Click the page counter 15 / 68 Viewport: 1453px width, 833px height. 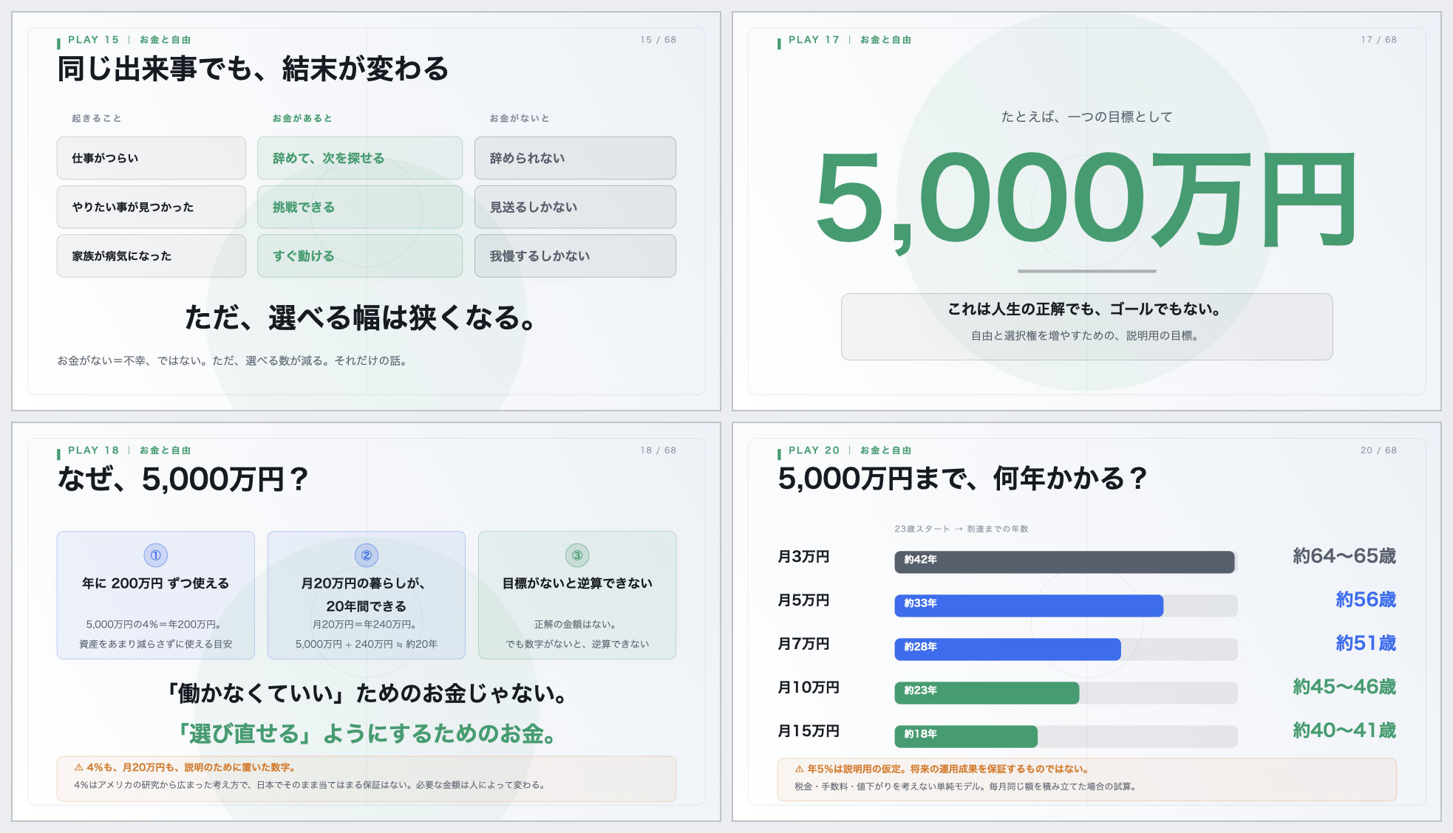659,40
